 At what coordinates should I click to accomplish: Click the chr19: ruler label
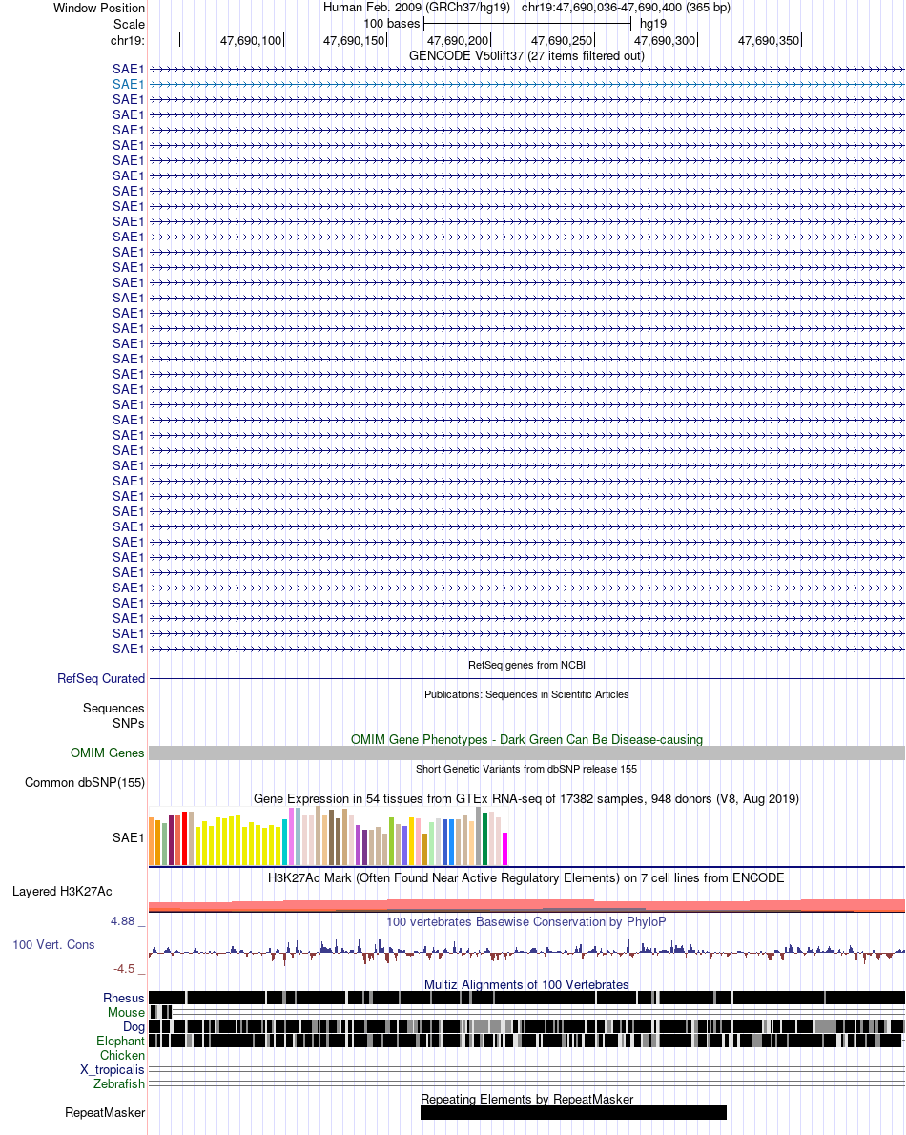(x=128, y=40)
